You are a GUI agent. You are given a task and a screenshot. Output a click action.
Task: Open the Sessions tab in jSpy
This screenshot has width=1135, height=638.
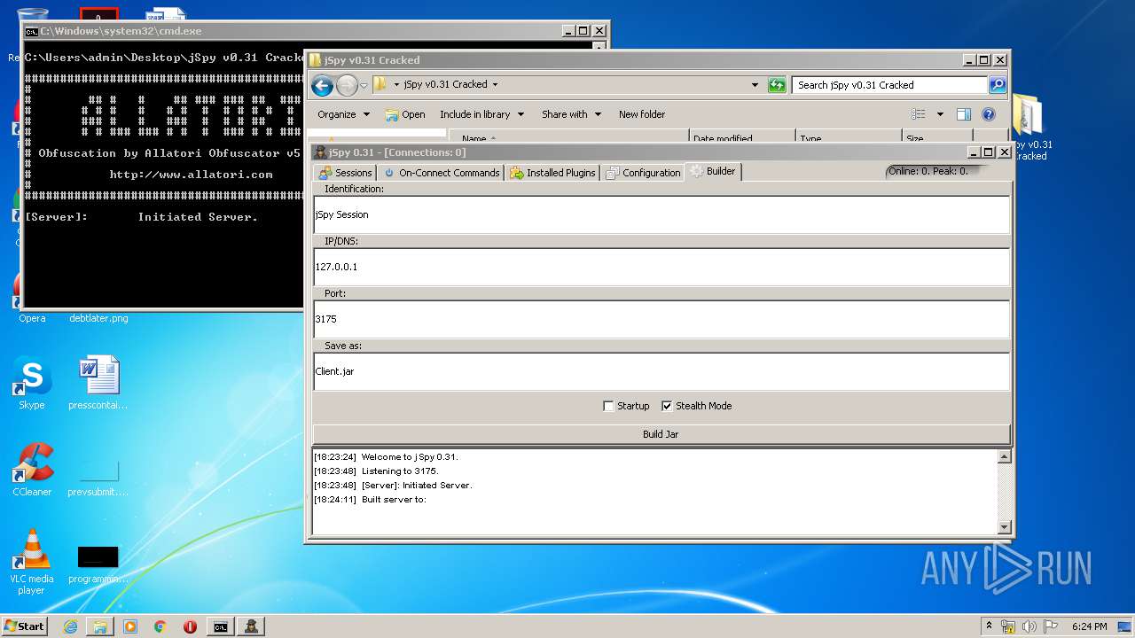tap(346, 173)
